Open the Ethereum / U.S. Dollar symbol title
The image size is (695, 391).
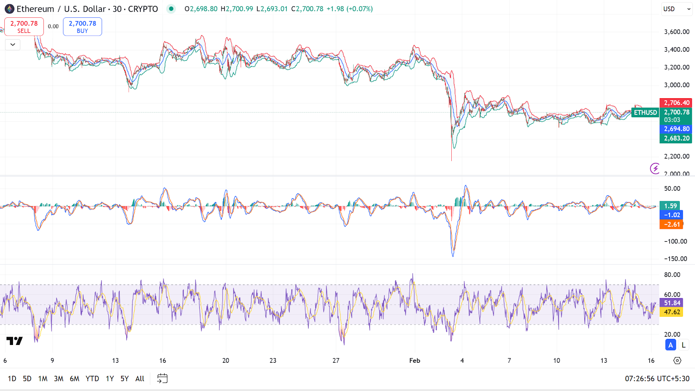[87, 9]
